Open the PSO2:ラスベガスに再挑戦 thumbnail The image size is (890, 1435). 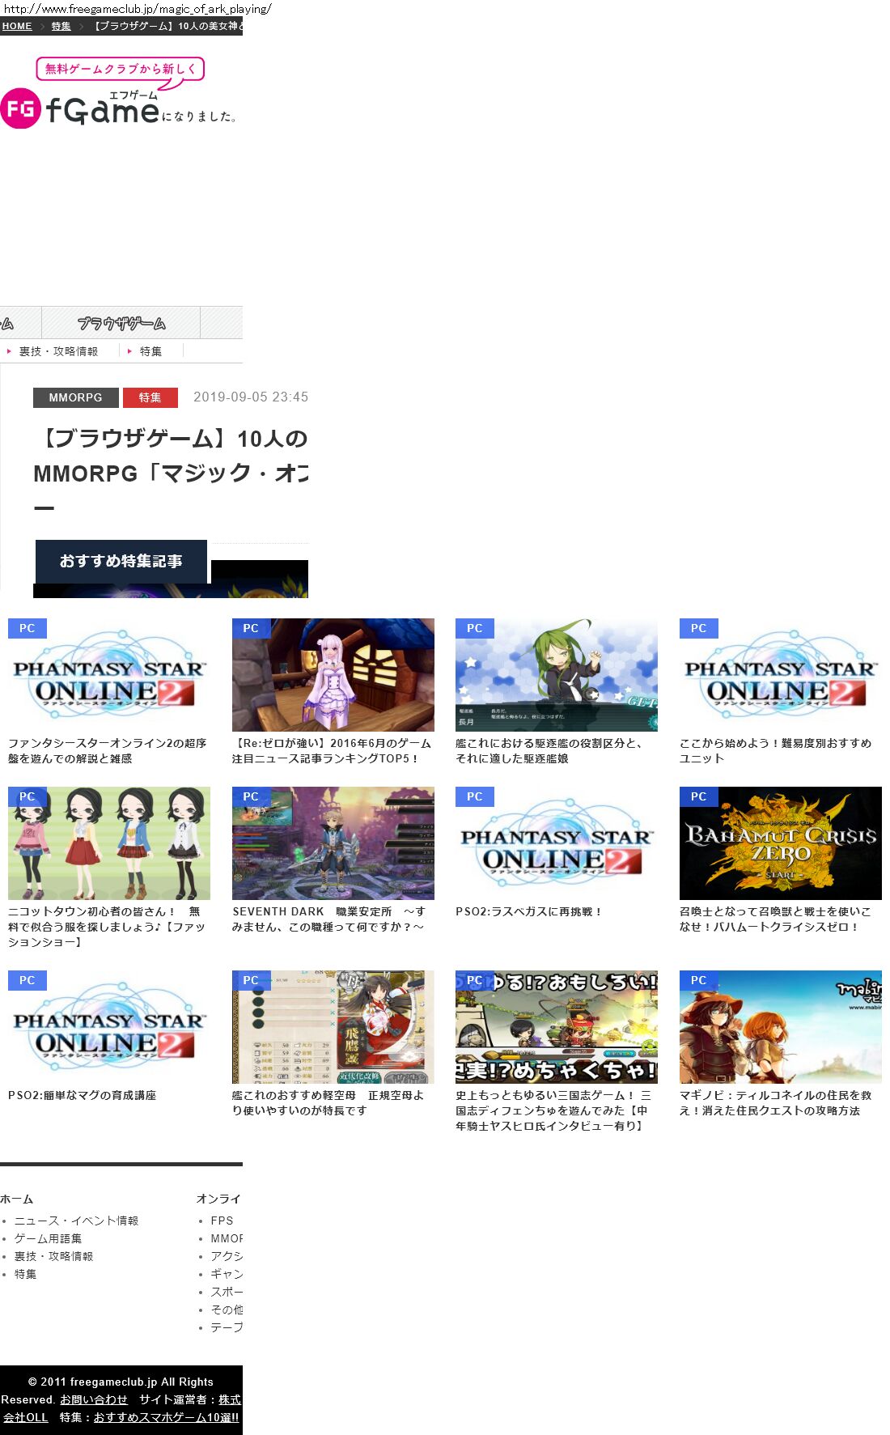[x=557, y=843]
